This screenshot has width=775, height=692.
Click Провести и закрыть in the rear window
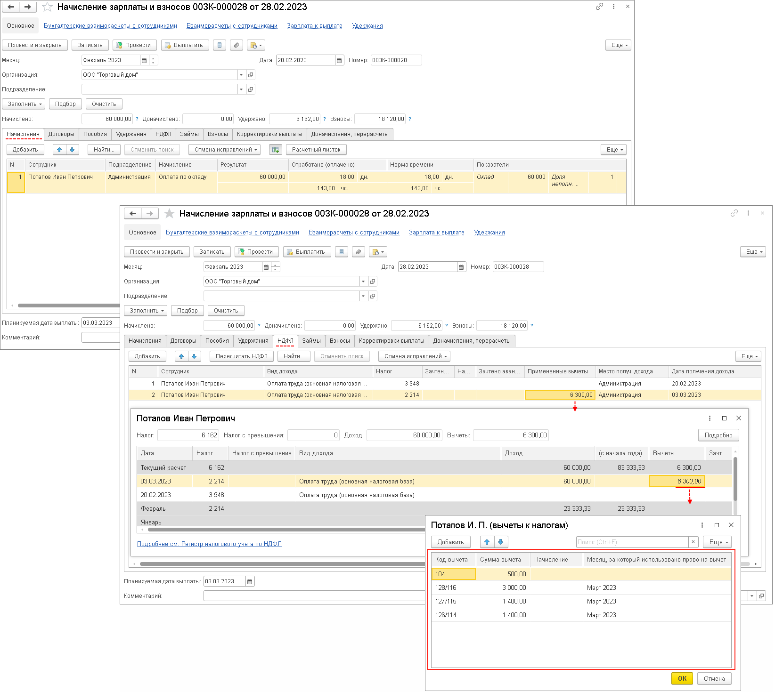click(35, 45)
